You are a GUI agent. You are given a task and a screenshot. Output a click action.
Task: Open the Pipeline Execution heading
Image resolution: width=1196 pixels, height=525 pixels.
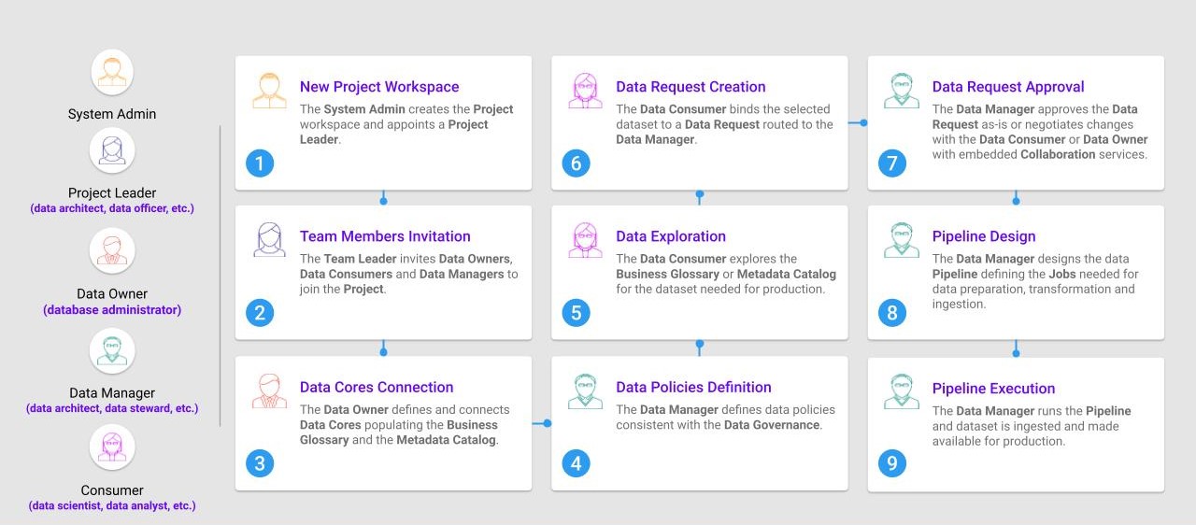(993, 389)
